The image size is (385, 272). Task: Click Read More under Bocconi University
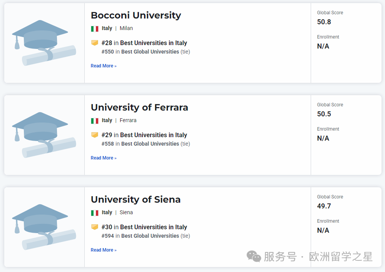[103, 66]
